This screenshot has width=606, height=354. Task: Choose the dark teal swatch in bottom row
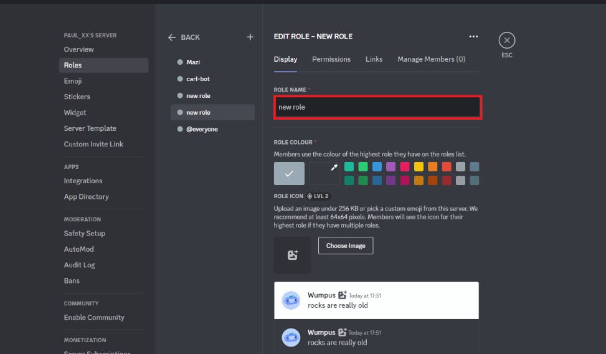(x=349, y=180)
